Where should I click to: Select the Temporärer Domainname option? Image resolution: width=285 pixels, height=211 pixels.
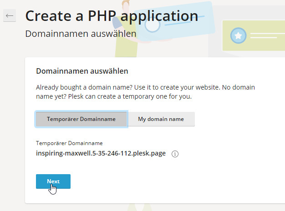81,119
